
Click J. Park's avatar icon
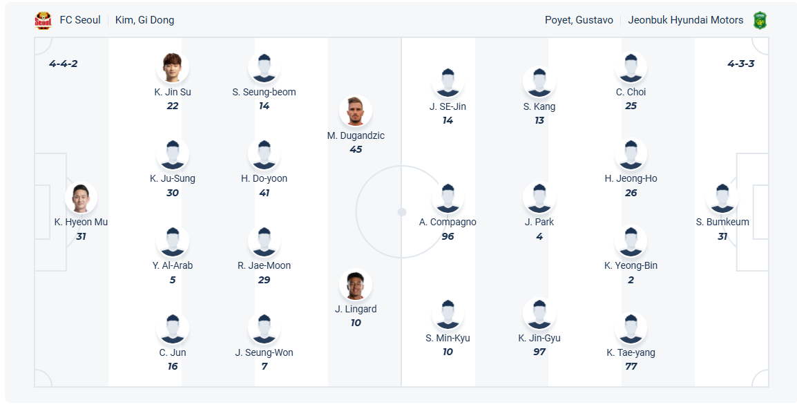(539, 198)
